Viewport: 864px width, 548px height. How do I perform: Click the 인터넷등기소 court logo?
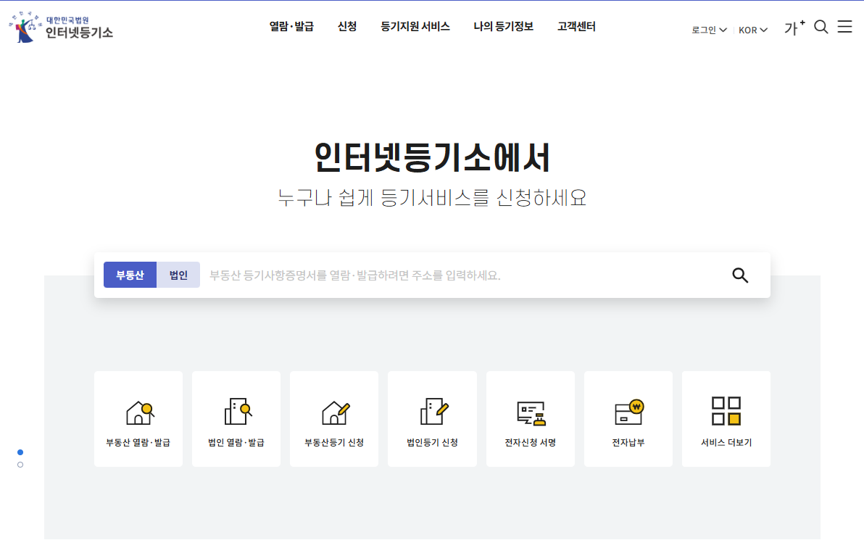pos(61,27)
